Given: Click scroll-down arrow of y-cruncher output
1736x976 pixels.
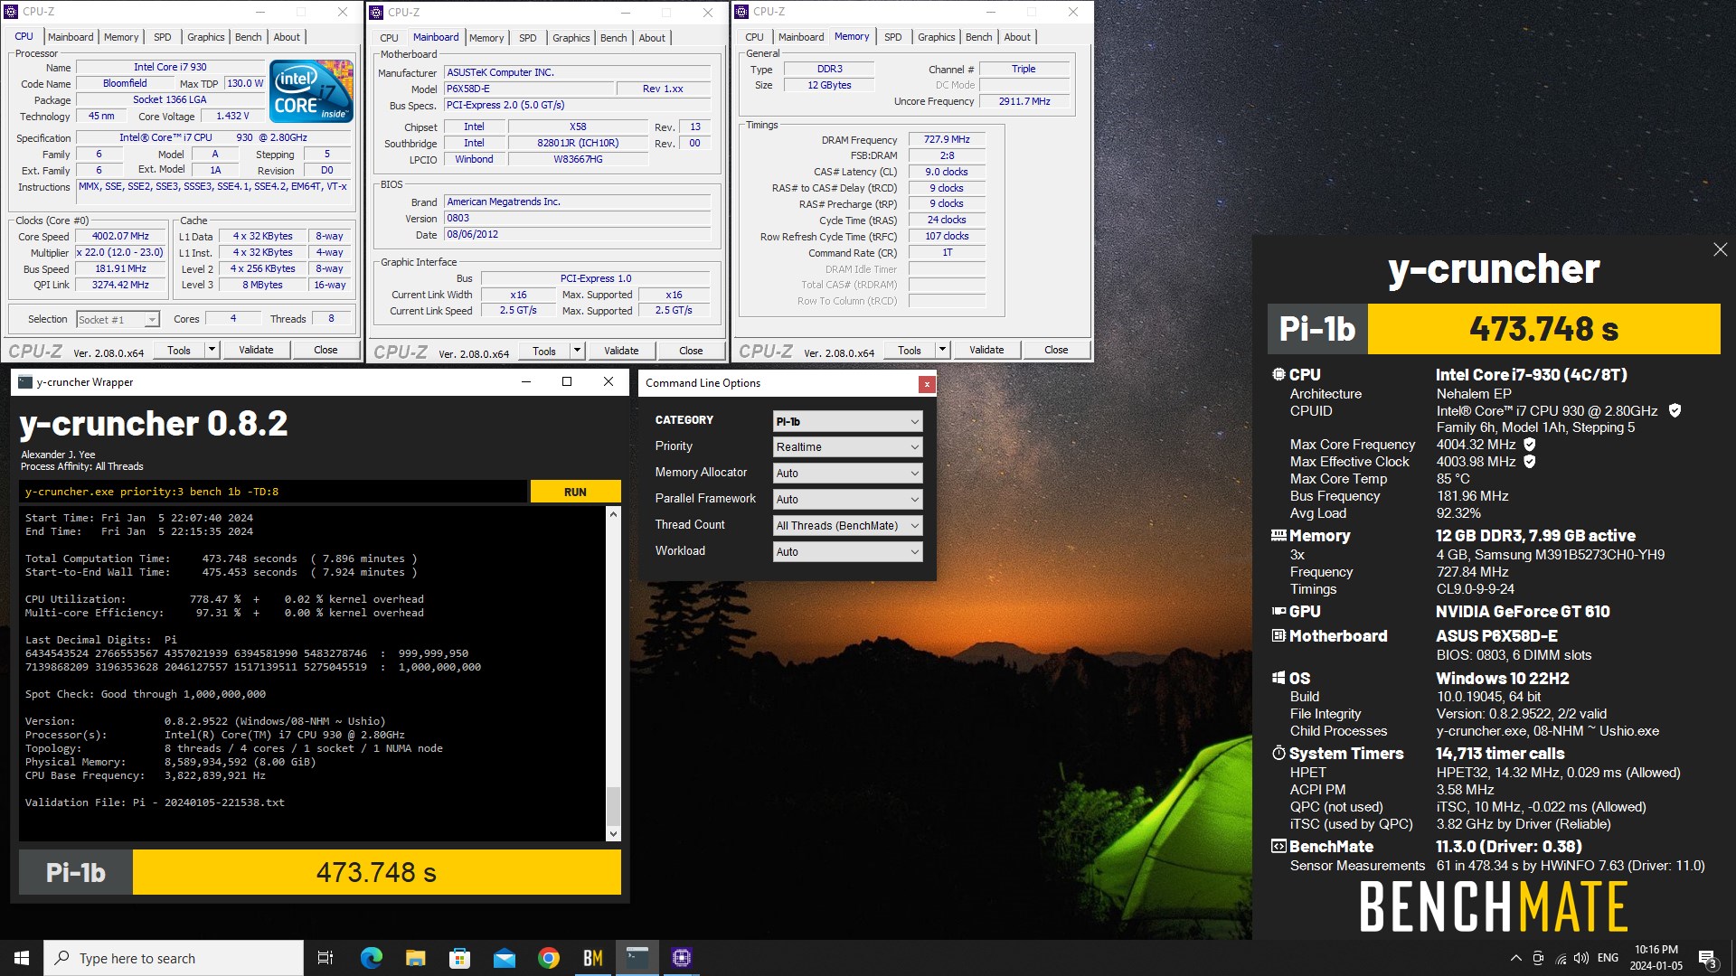Looking at the screenshot, I should click(x=613, y=834).
